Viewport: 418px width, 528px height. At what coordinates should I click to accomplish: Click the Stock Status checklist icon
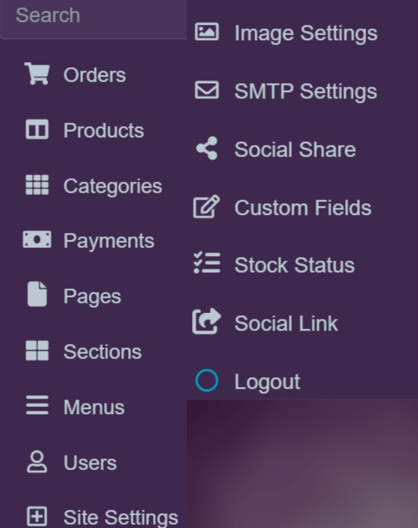click(206, 263)
